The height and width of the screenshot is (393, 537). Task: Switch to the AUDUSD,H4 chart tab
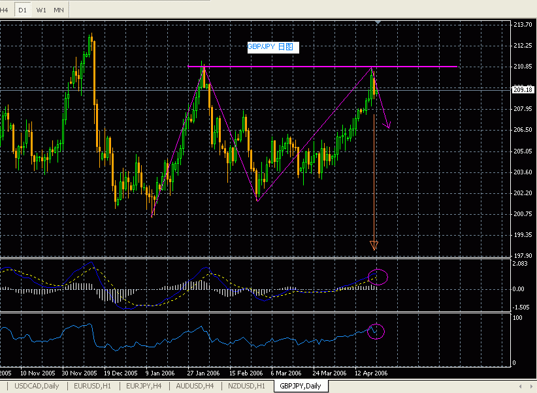[x=197, y=386]
